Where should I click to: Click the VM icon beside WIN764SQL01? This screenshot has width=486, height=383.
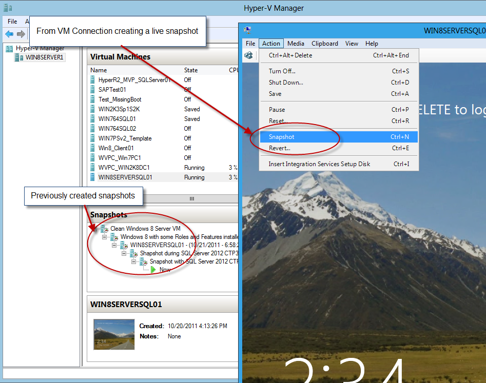point(92,118)
